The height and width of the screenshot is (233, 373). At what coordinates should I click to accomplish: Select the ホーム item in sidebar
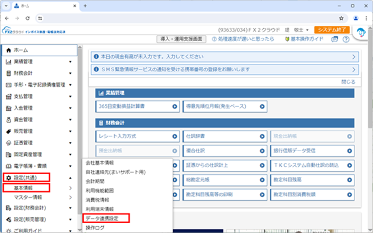40,50
